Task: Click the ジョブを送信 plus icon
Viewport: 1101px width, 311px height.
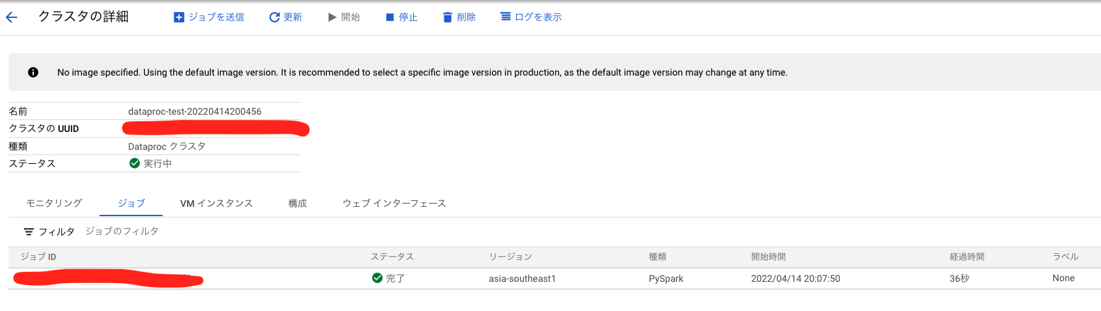Action: pos(179,17)
